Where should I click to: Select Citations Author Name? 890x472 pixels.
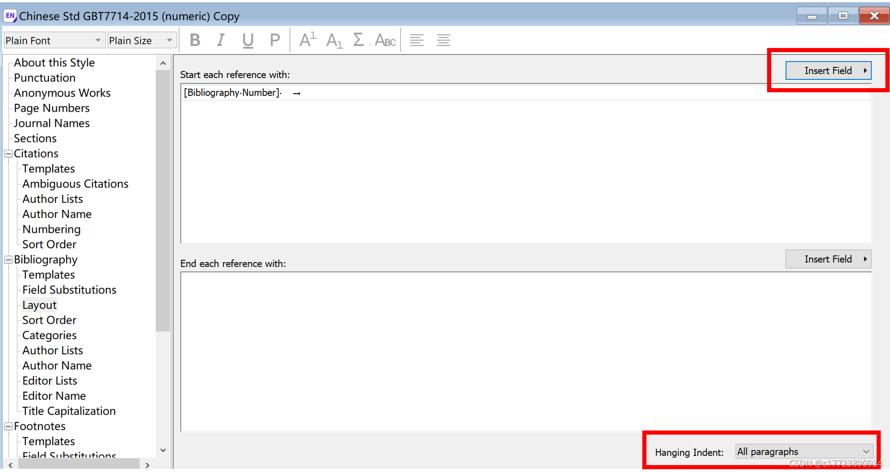[57, 214]
